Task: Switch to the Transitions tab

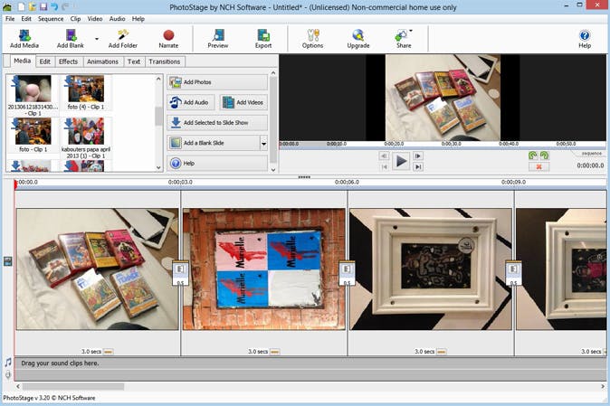Action: (x=165, y=61)
